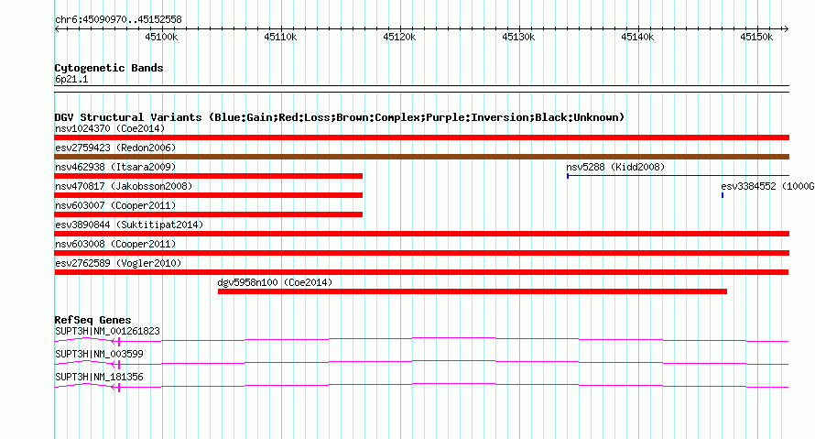Select the brown complex bar for esv2759423
815x439 pixels.
coord(421,157)
